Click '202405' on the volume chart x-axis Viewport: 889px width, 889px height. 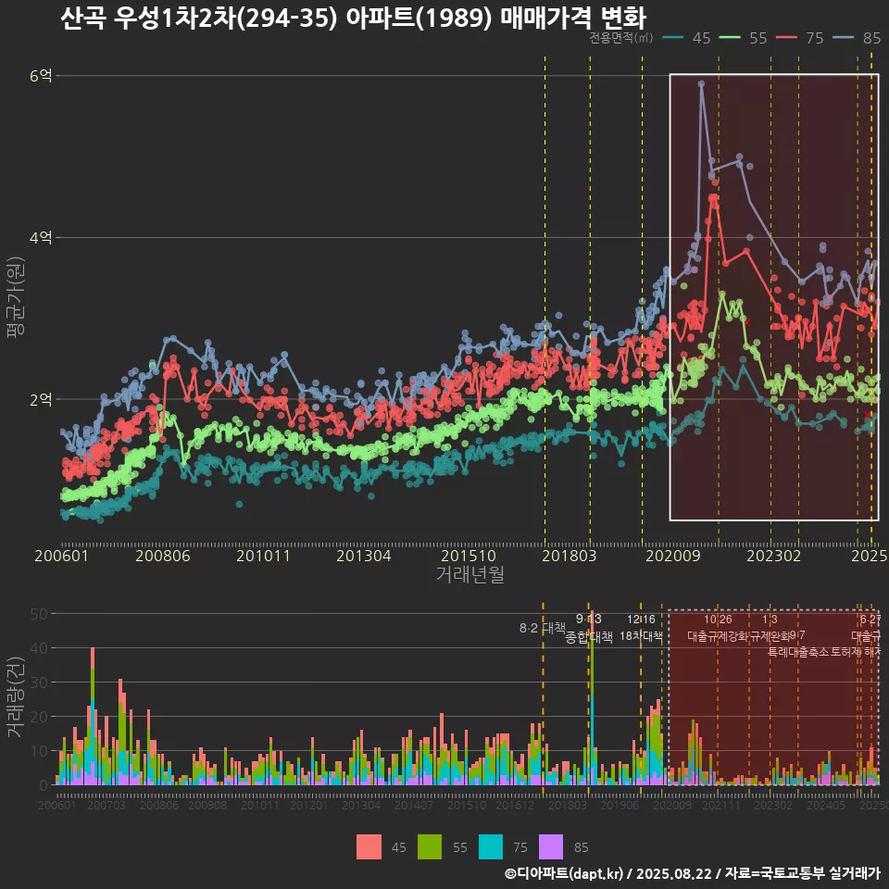click(826, 805)
